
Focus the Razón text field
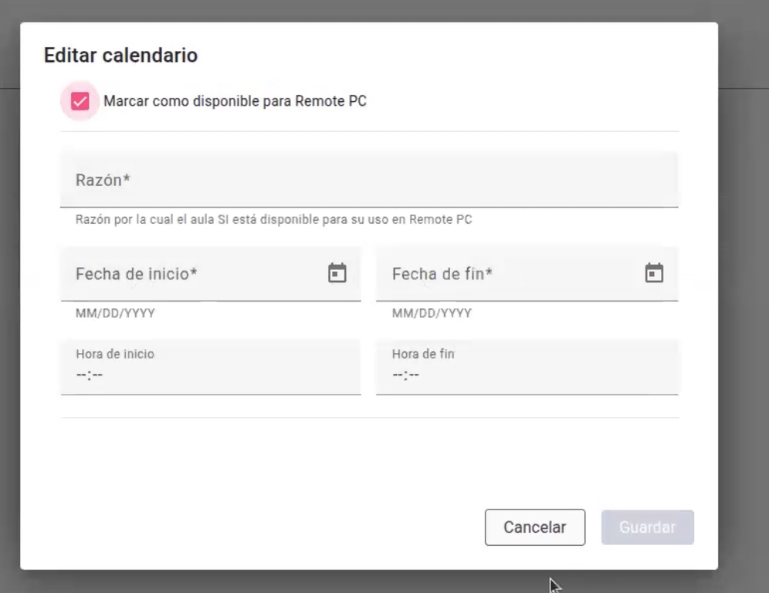(x=369, y=180)
